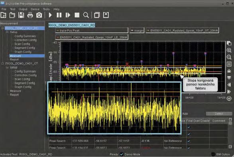Screen dimensions: 234x157
Task: Toggle the trace-Pos Peak legend entry
Action: (x=92, y=30)
